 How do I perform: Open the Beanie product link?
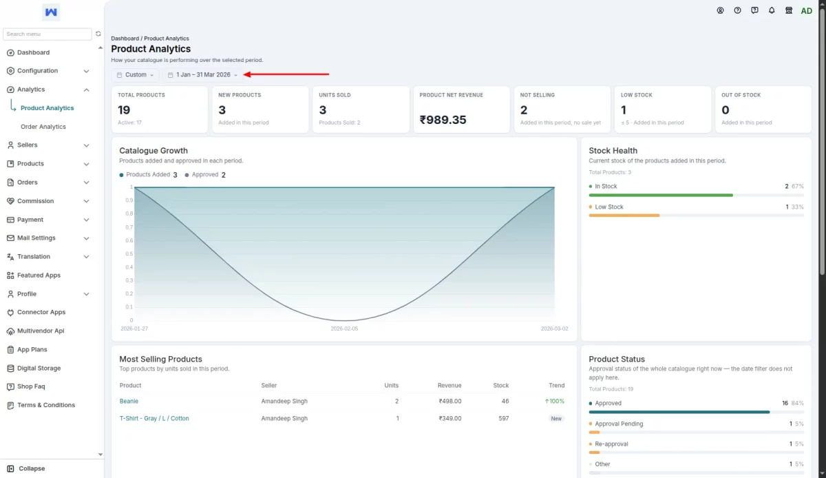pos(129,401)
